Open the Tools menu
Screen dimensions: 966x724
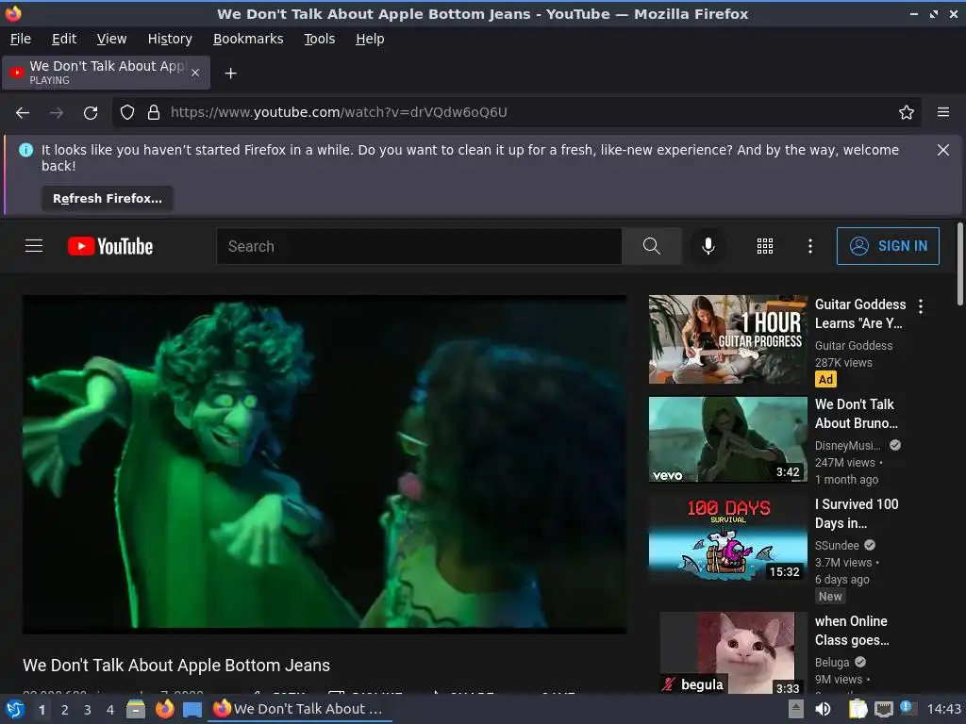pyautogui.click(x=319, y=39)
